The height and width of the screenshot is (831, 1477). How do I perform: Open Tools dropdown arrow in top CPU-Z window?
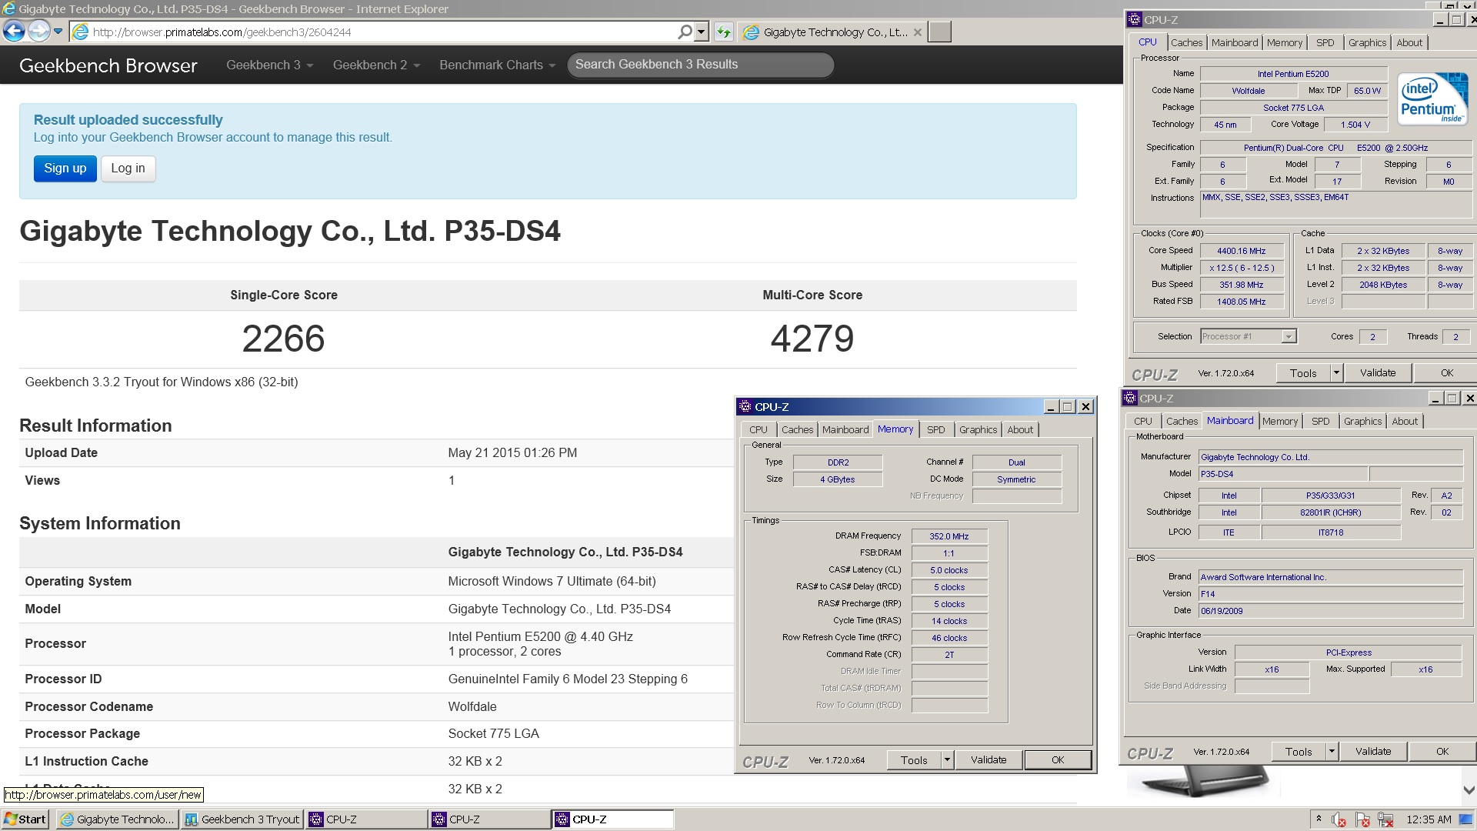click(1336, 373)
